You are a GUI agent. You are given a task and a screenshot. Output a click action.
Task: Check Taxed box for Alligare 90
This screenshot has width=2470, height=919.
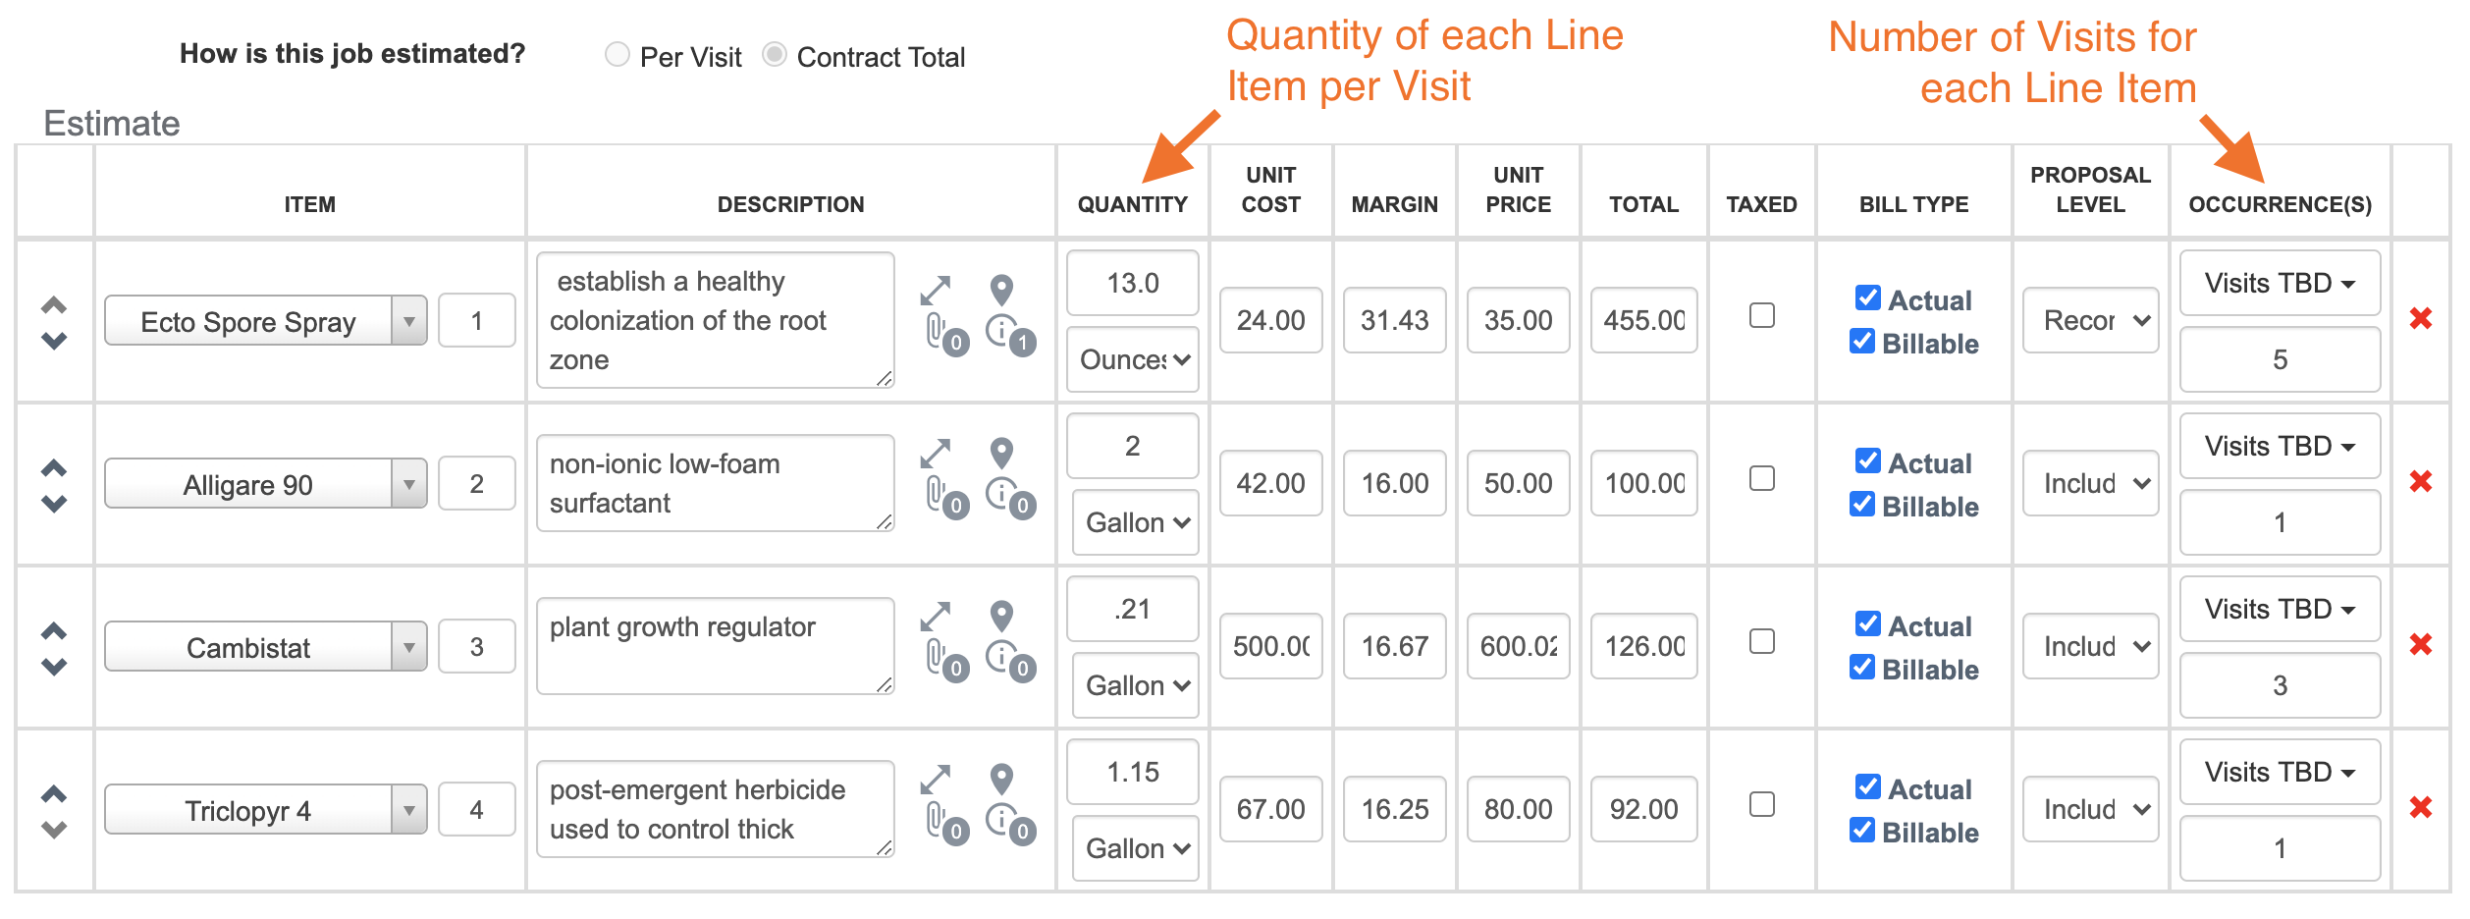coord(1762,478)
